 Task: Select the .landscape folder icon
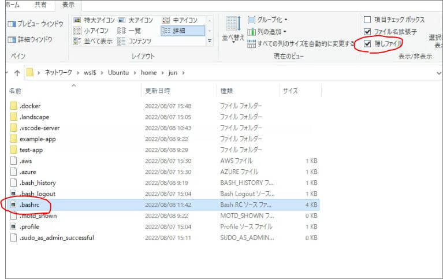tap(13, 117)
